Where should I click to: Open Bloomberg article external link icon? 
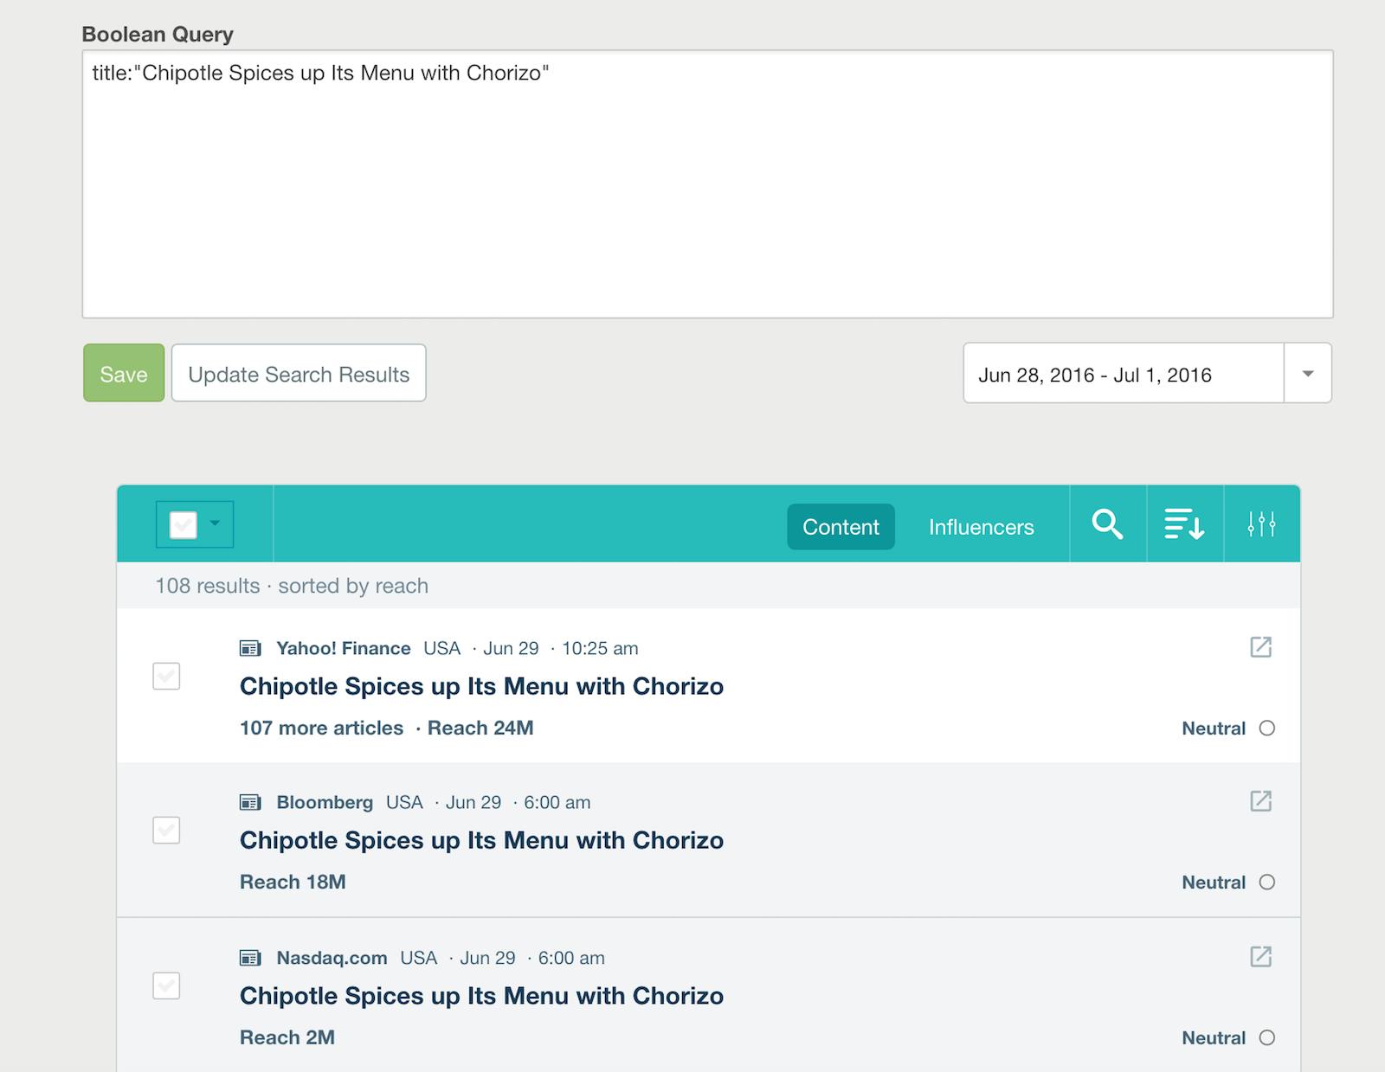[x=1260, y=801]
